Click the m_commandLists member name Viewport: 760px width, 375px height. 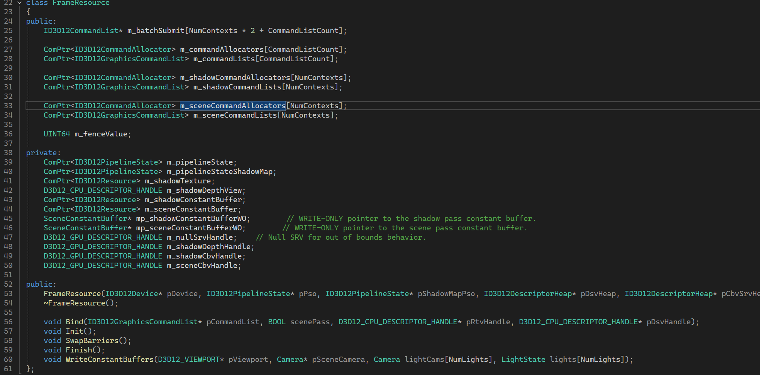[x=224, y=59]
